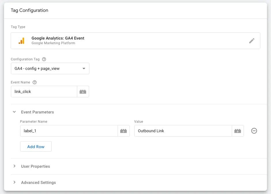Expand the Advanced Settings section
271x194 pixels.
[x=14, y=182]
